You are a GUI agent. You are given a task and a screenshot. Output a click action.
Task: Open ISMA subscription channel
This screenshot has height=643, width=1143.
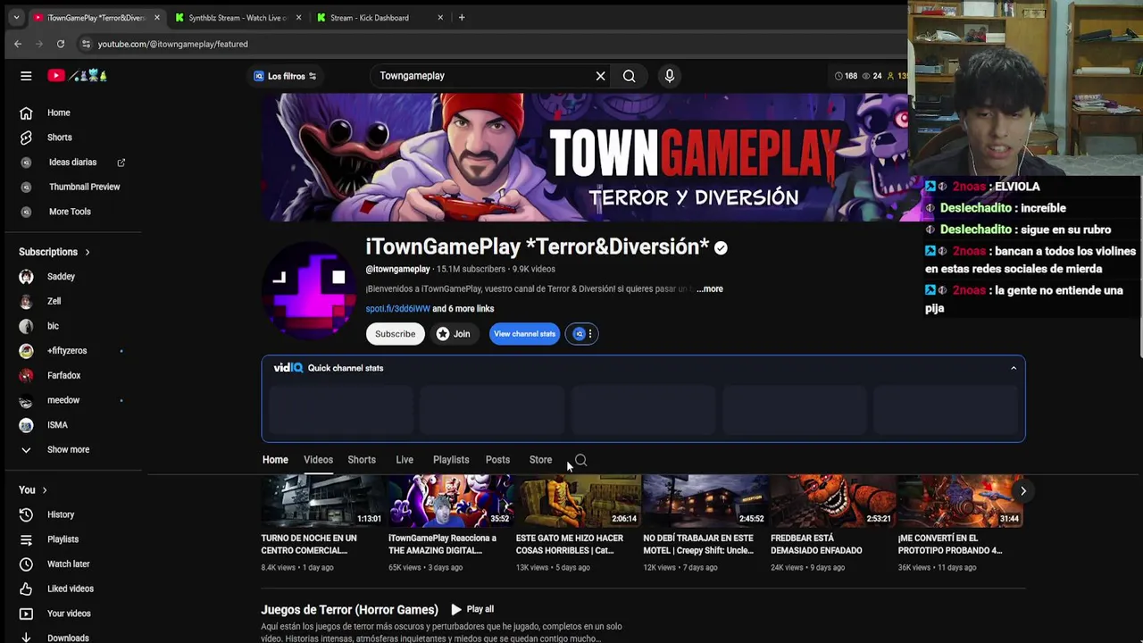[x=57, y=425]
